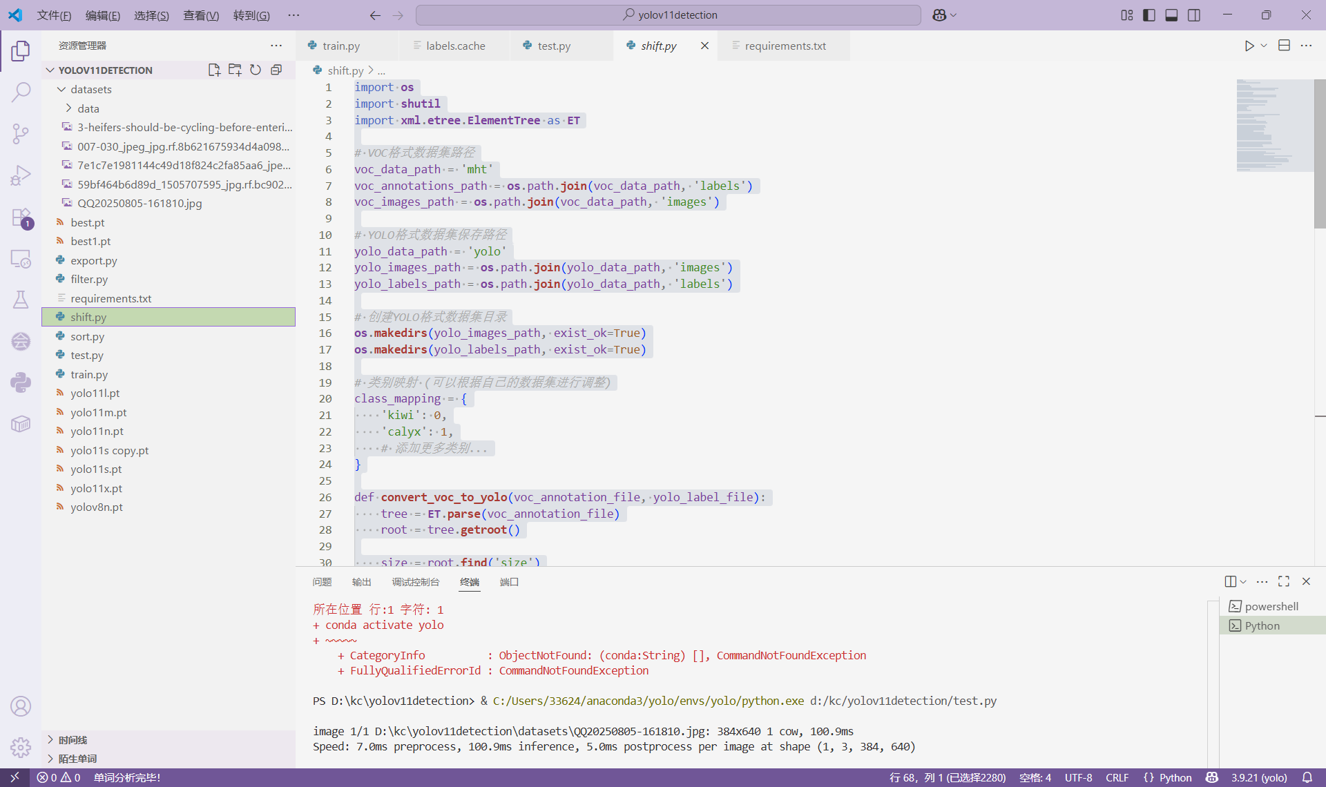This screenshot has width=1326, height=787.
Task: Split the editor right
Action: point(1284,46)
